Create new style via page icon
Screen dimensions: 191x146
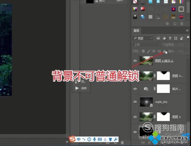(x=175, y=23)
